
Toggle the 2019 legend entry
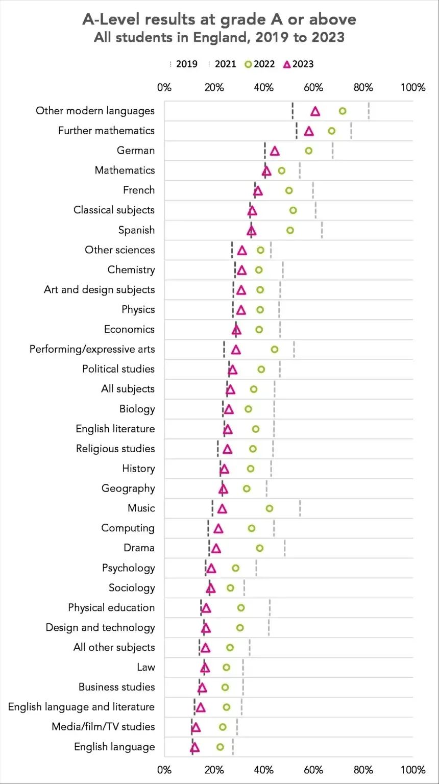coord(184,64)
